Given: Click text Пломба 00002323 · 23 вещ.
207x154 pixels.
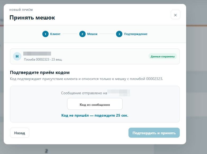Looking at the screenshot, I should [43, 59].
